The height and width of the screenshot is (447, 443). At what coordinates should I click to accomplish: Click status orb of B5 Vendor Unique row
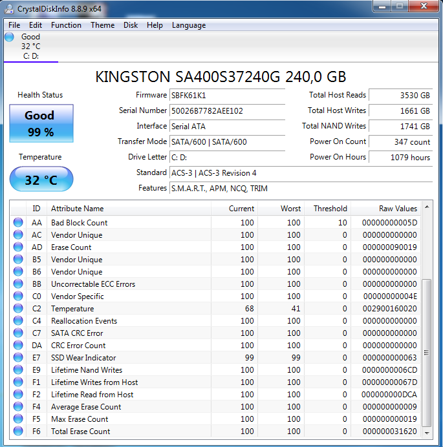click(18, 259)
